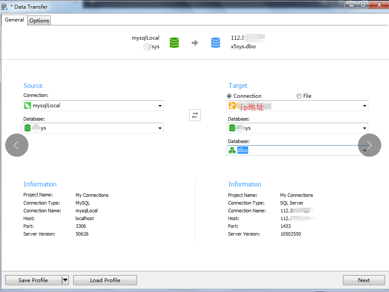Click the x5sys.dbo label at top
Image resolution: width=389 pixels, height=292 pixels.
point(243,47)
